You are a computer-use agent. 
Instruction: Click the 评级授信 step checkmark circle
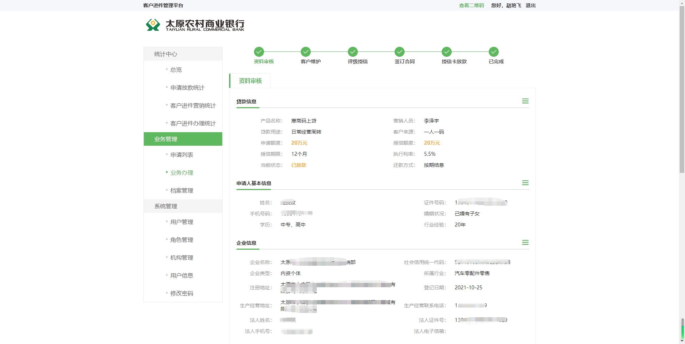[353, 52]
